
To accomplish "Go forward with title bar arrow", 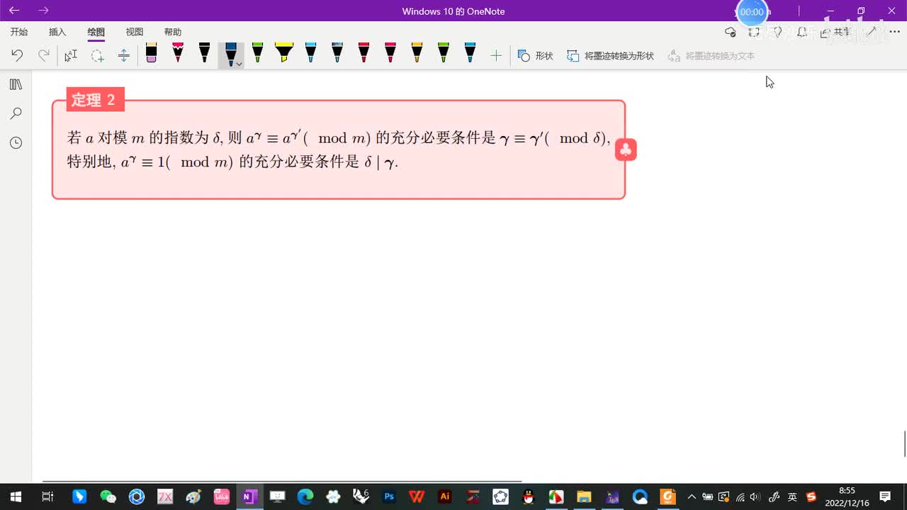I will point(44,11).
